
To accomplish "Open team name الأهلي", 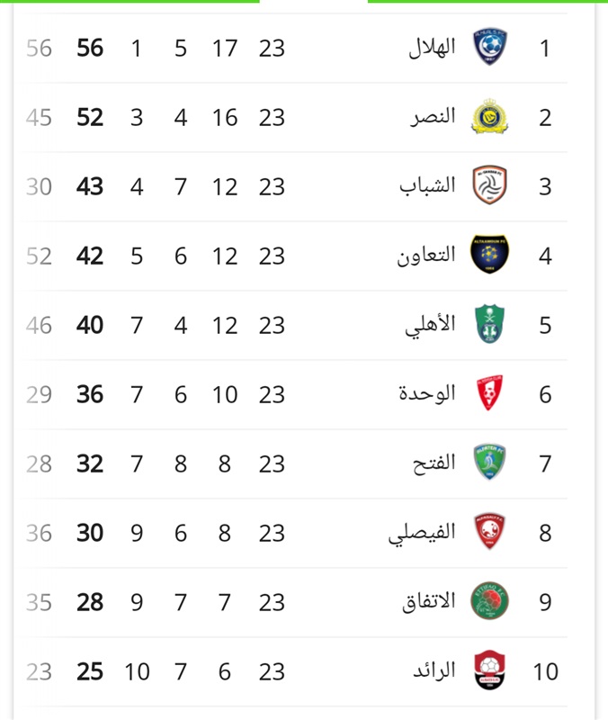I will [431, 325].
